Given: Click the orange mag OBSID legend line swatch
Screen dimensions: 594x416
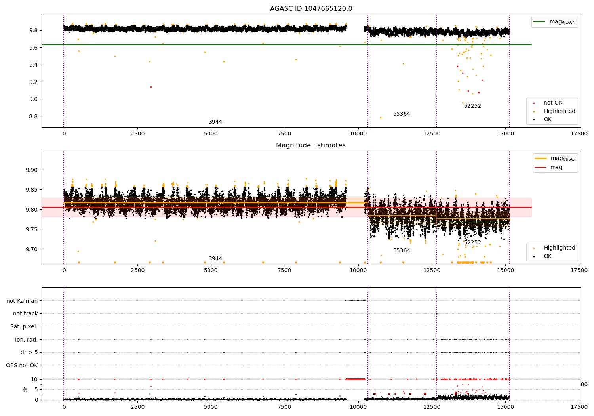Looking at the screenshot, I should coord(541,158).
